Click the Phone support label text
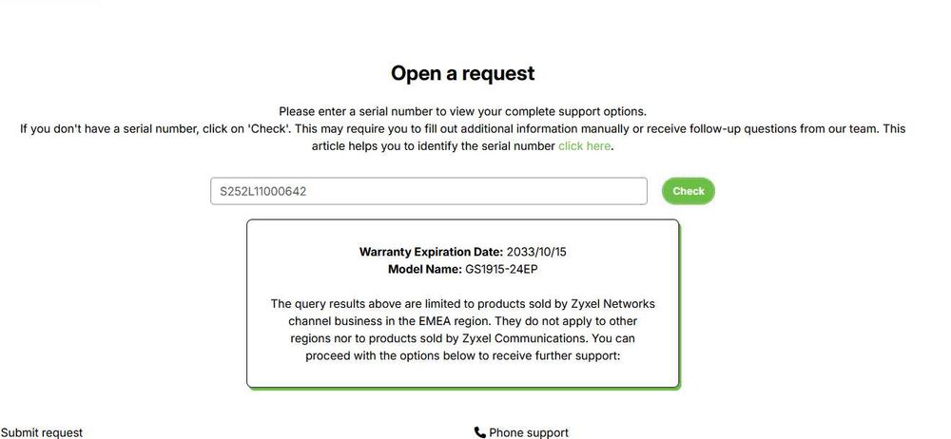 [x=529, y=432]
